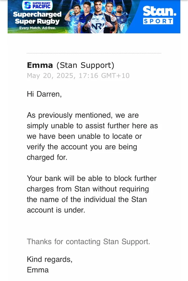Click the sender name Emma
The height and width of the screenshot is (281, 188).
pyautogui.click(x=40, y=65)
